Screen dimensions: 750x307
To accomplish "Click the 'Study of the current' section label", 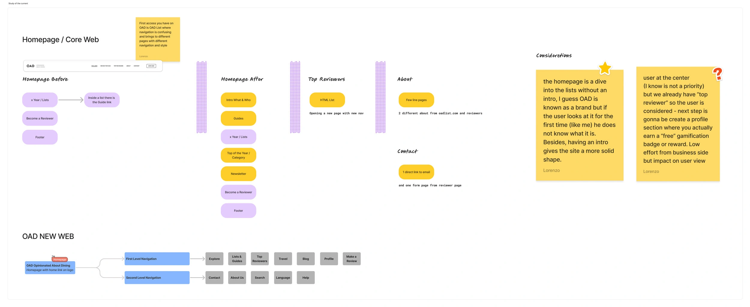I will point(18,4).
